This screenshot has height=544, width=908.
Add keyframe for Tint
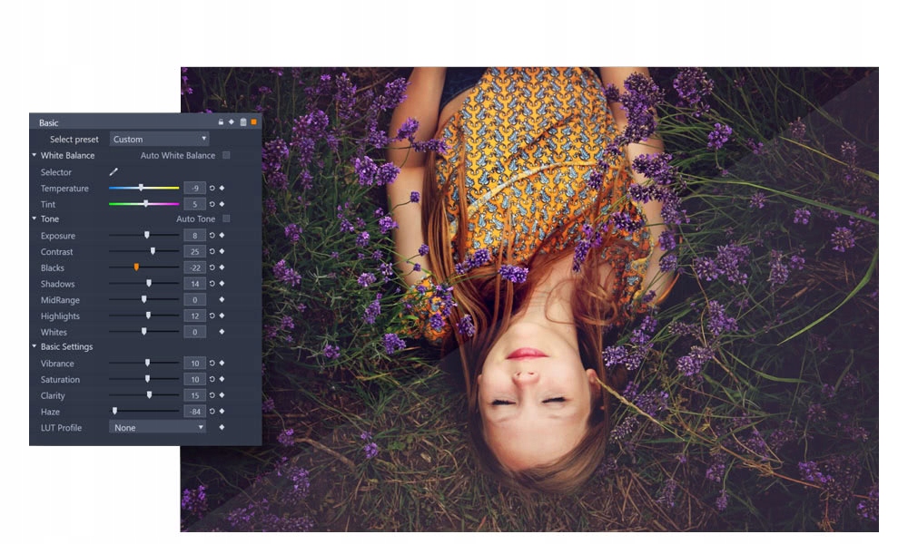[x=222, y=204]
